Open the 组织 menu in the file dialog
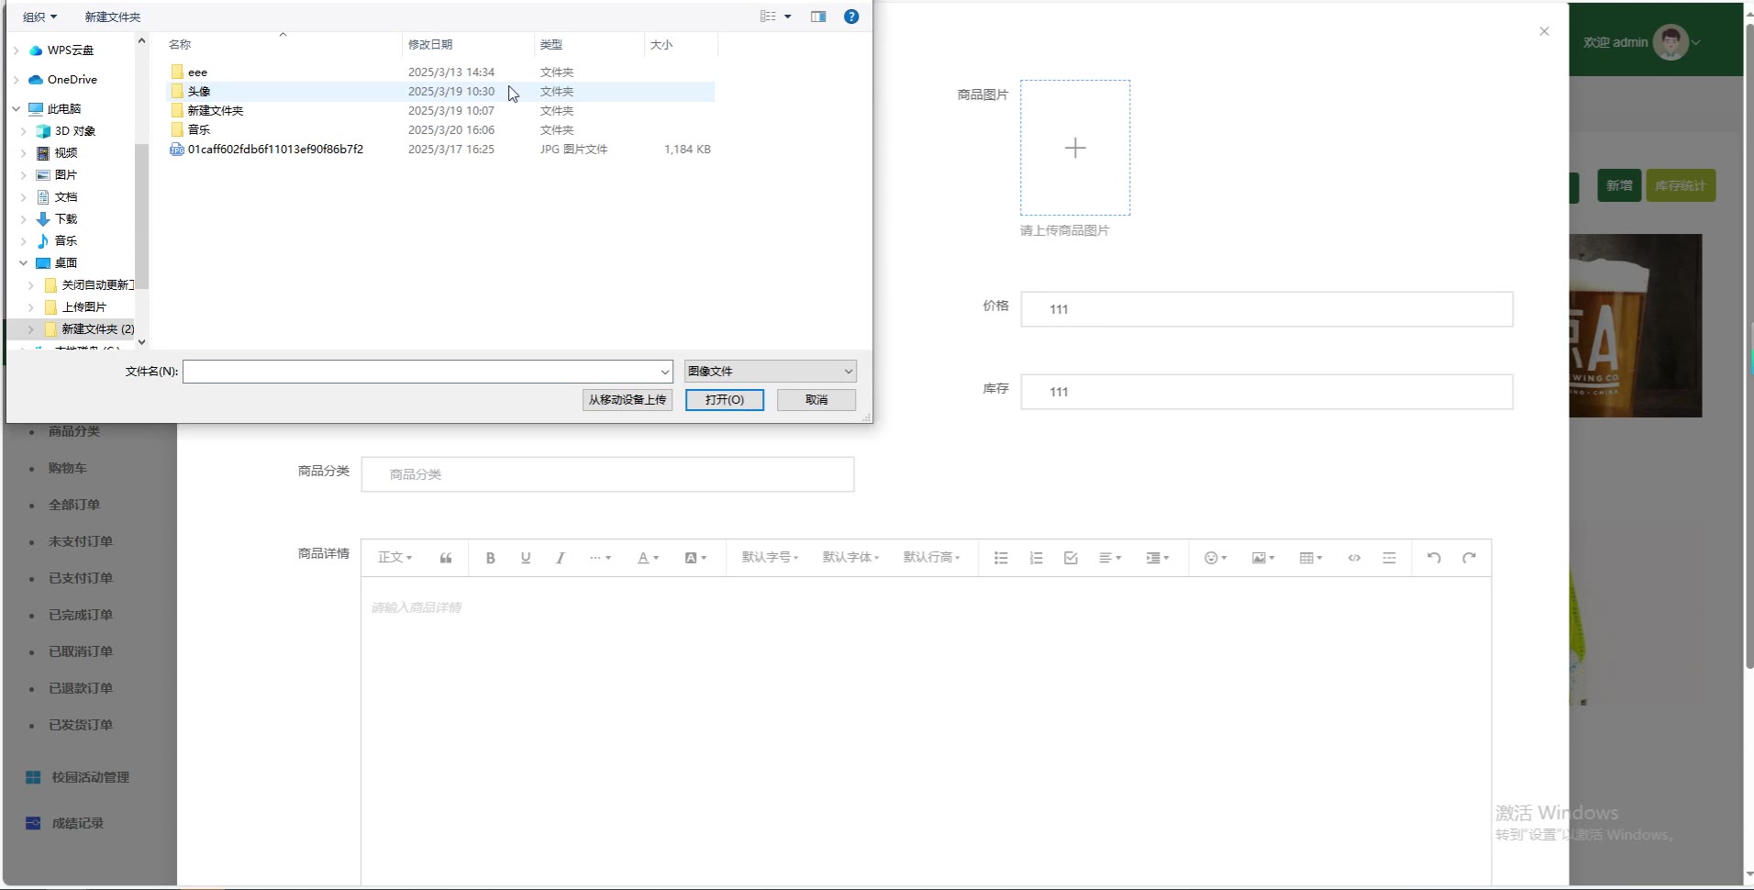 [x=39, y=17]
